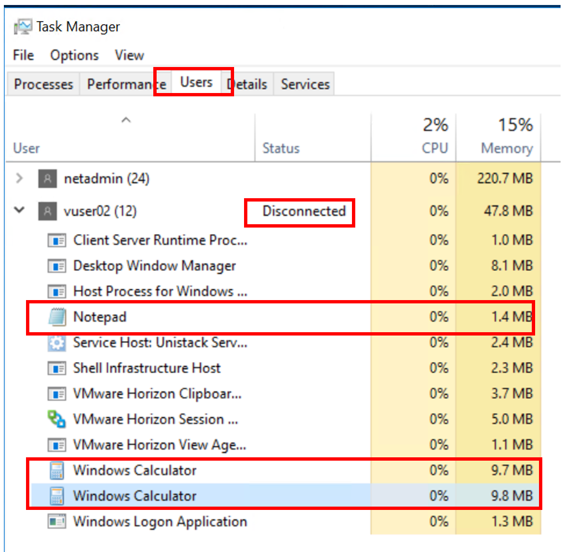The image size is (565, 552).
Task: Click the vuser02 user avatar icon
Action: [x=47, y=211]
